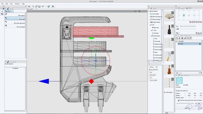Screen dimensions: 203x114
Task: Open the Edit menu
Action: [7, 4]
